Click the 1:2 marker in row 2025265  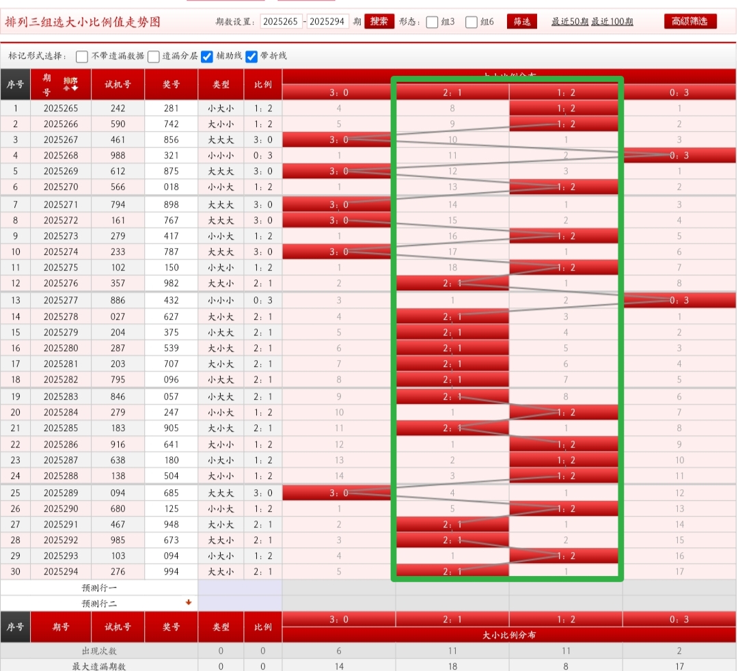click(x=565, y=108)
